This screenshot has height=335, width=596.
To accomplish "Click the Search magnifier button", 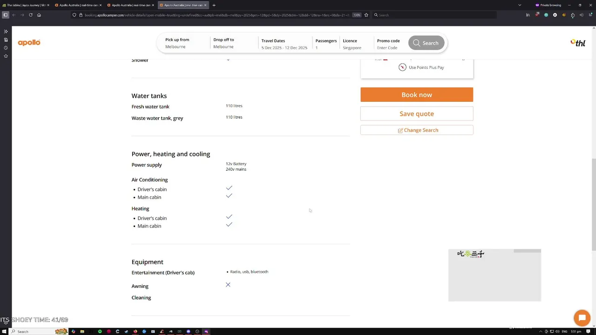I will (x=426, y=43).
